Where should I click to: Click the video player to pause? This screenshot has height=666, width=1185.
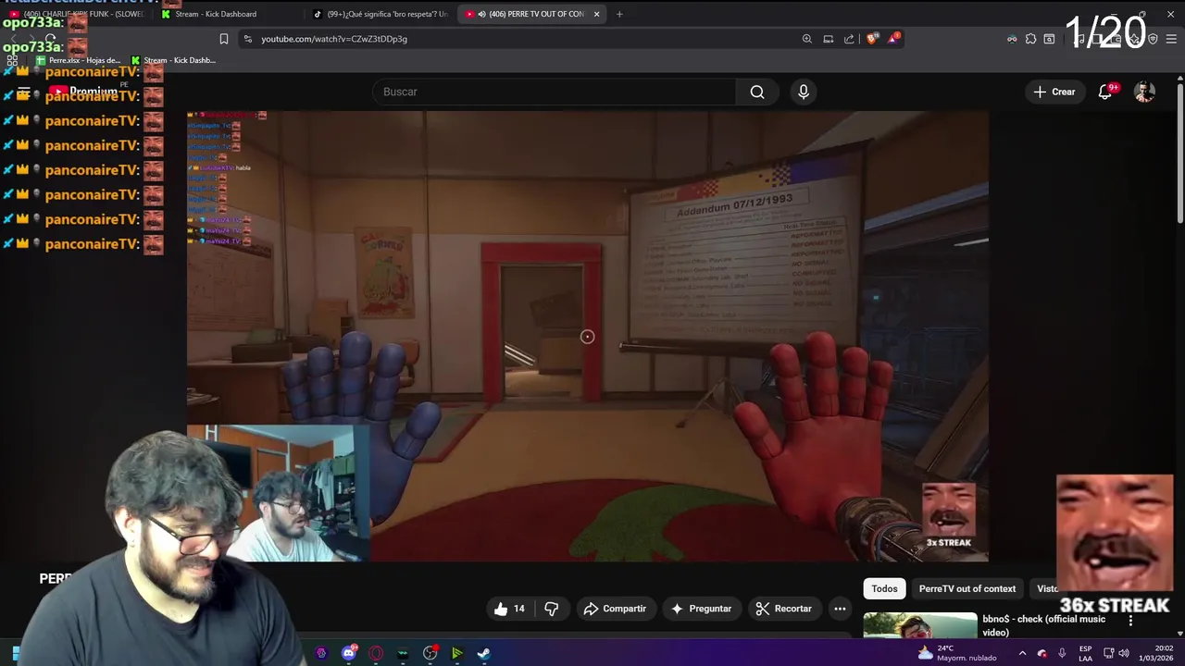pos(587,336)
